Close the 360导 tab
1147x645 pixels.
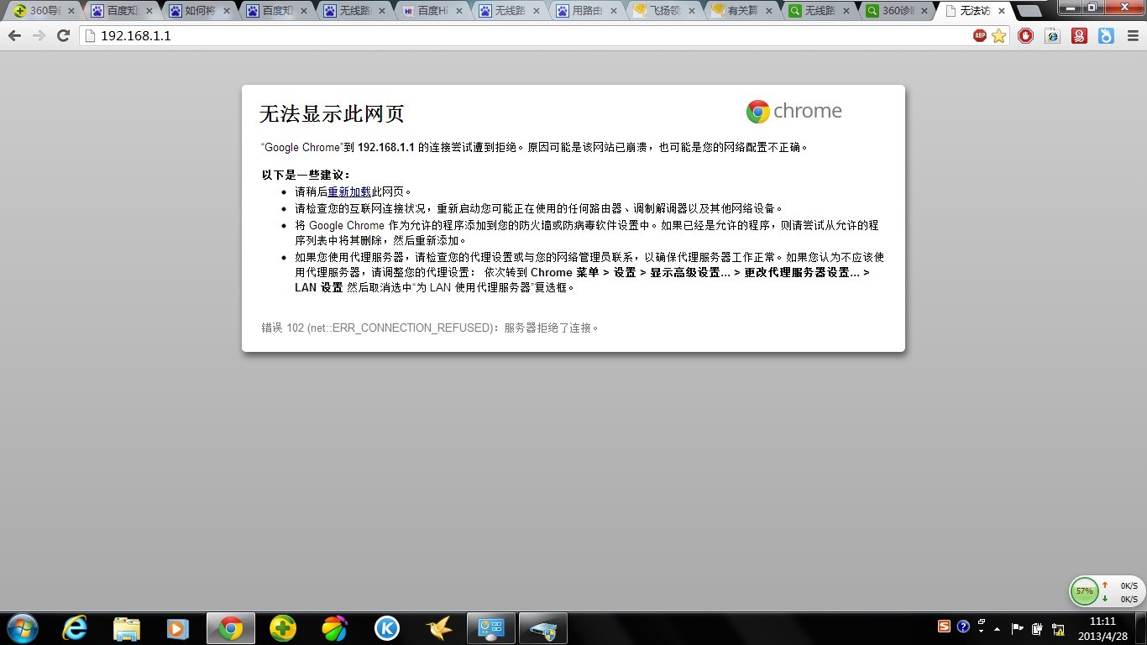71,12
